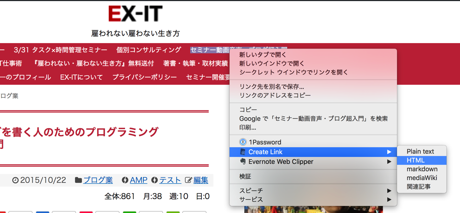Viewport: 460px width, 213px height.
Task: Open 3/31 タスク×時間管理セミナー nav link
Action: tap(60, 50)
